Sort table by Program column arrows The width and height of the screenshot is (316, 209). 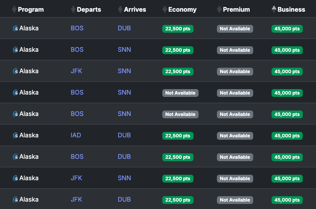[x=14, y=9]
